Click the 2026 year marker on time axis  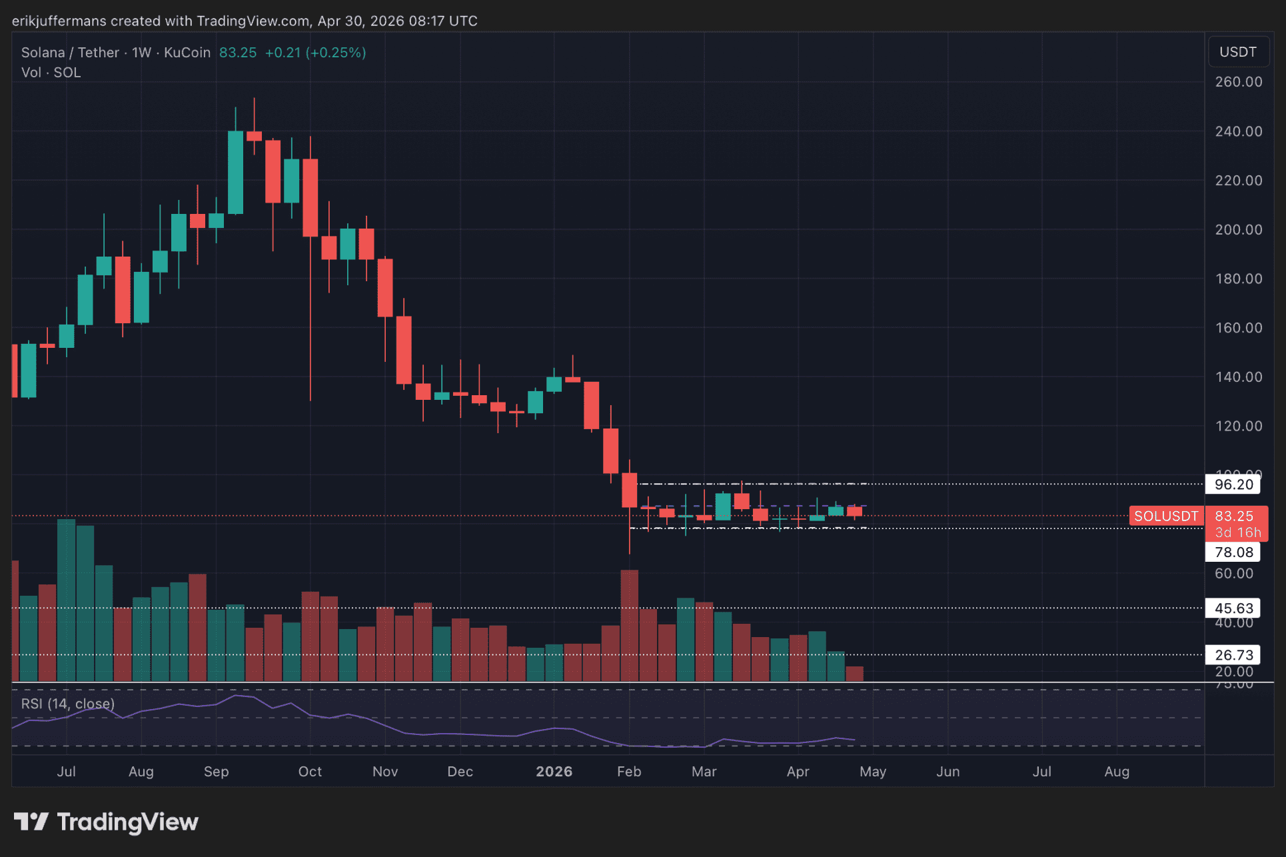pos(554,771)
